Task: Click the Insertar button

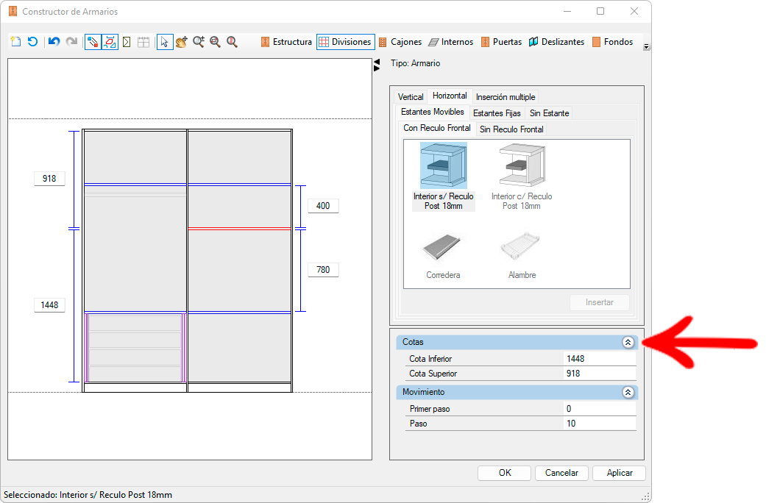Action: (600, 302)
